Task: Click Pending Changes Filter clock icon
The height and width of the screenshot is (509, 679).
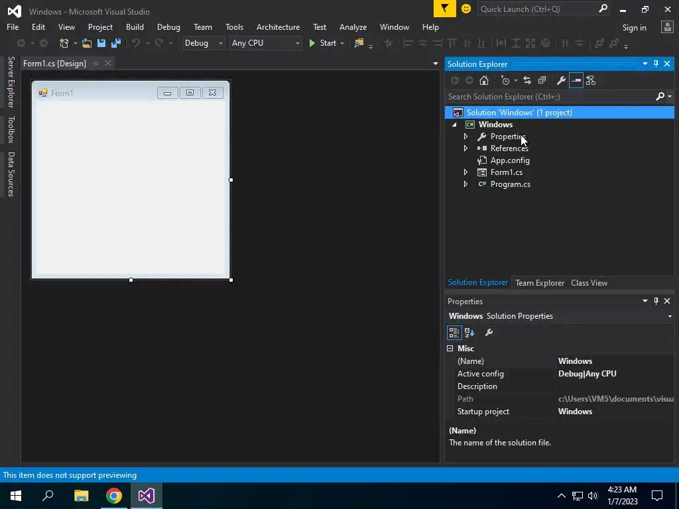Action: (x=505, y=80)
